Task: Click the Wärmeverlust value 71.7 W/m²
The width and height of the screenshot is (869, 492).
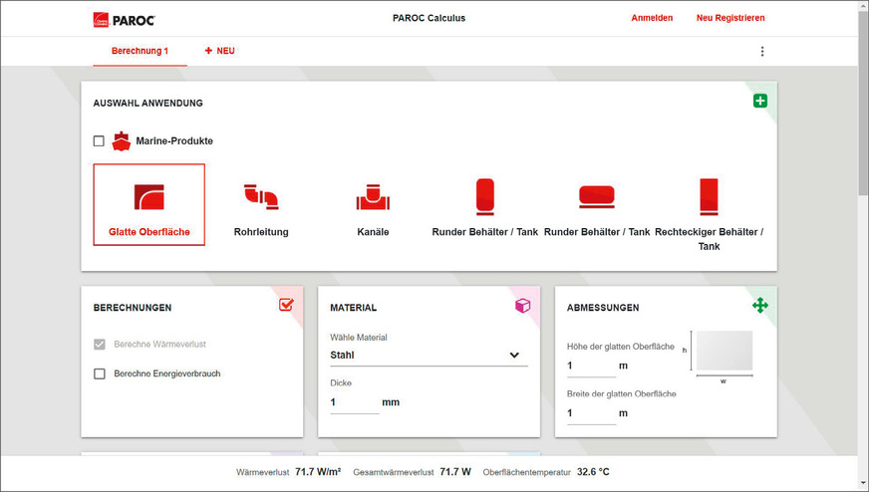Action: [318, 472]
